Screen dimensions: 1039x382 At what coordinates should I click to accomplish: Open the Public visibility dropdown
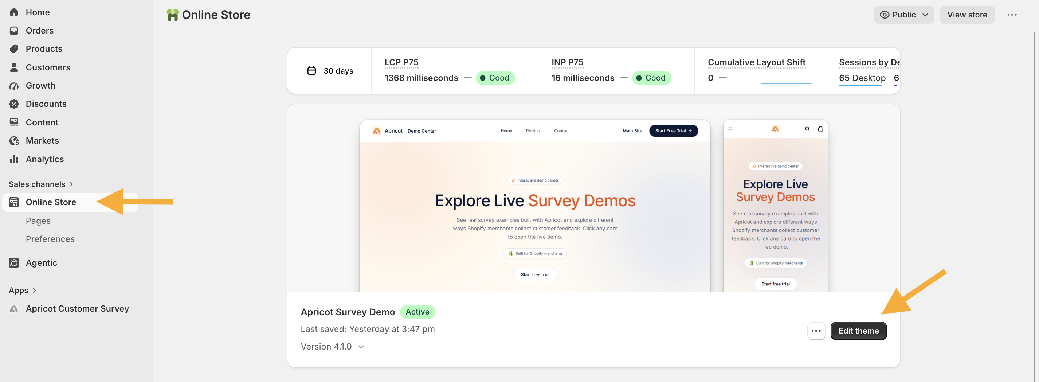tap(904, 15)
